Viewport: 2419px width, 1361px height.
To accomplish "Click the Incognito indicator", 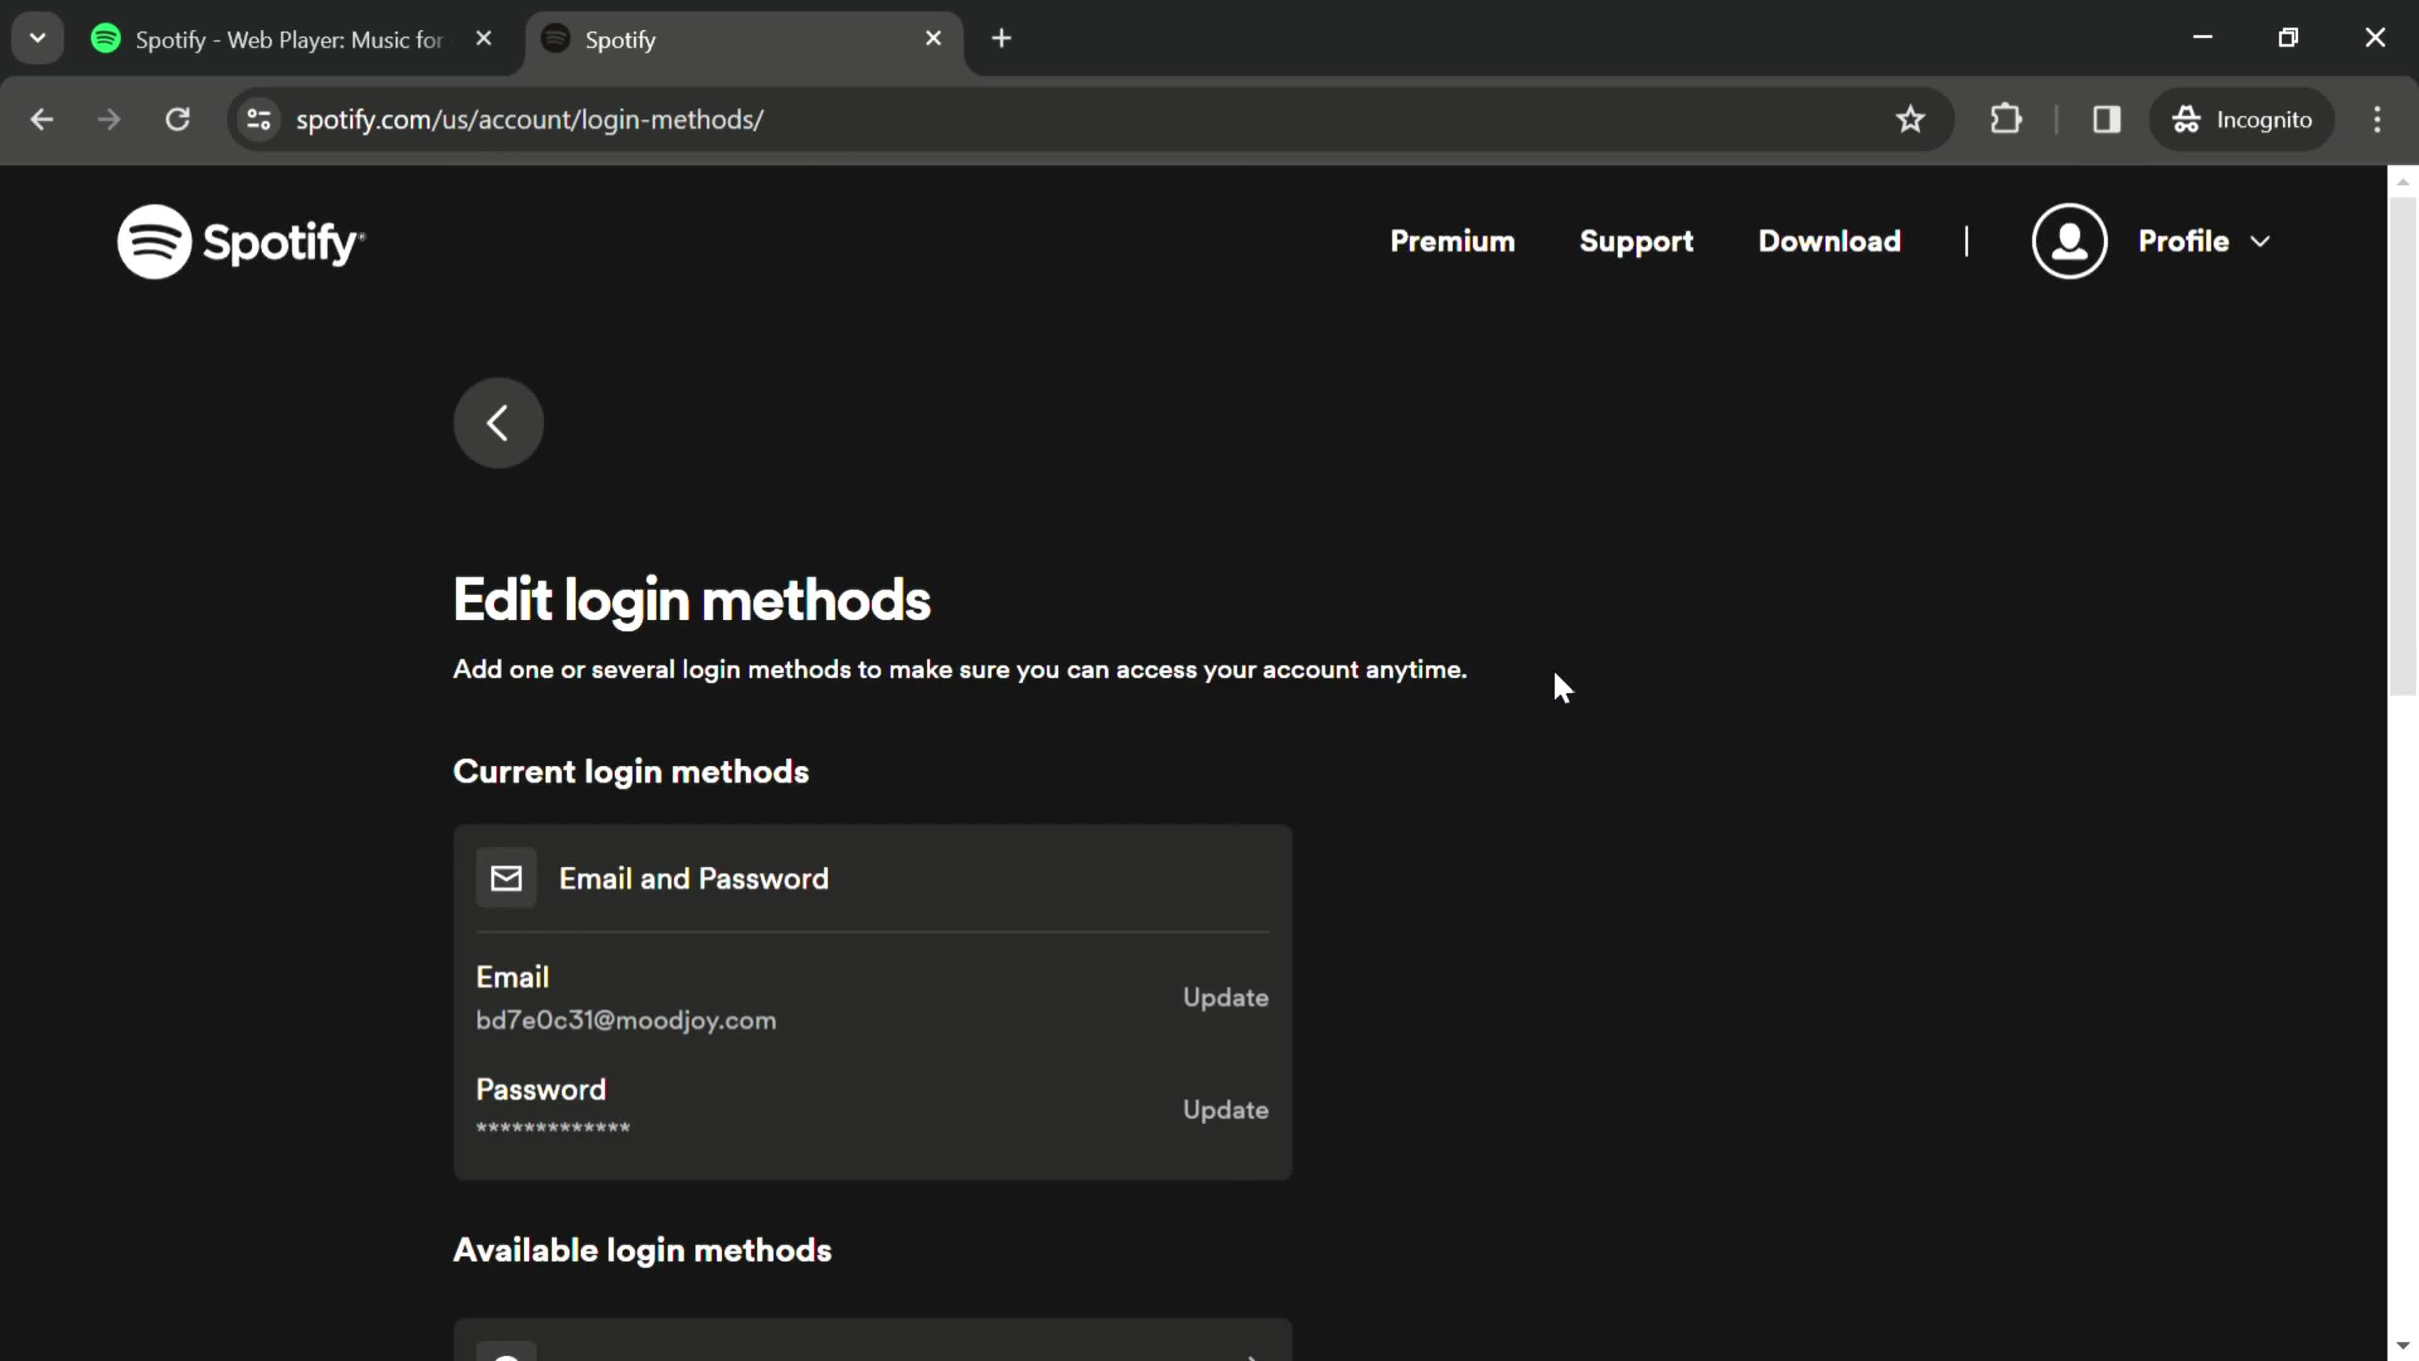I will coord(2241,119).
